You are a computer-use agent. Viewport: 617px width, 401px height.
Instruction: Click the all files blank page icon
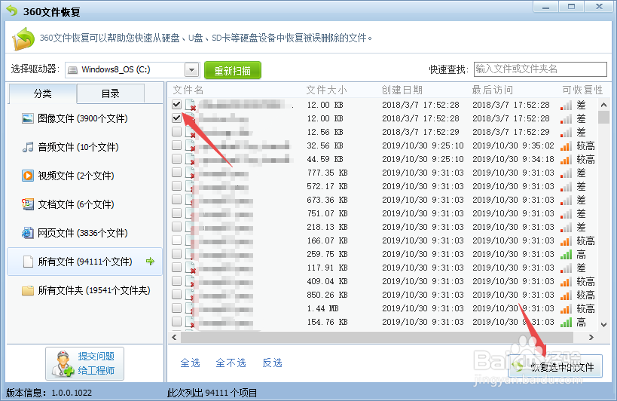click(28, 262)
